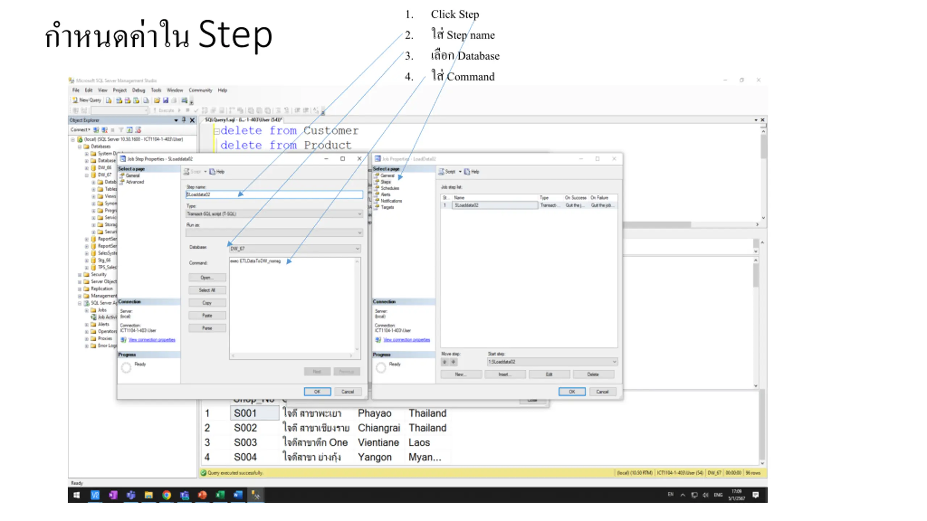927x521 pixels.
Task: Click the Windows Start button
Action: coord(77,495)
